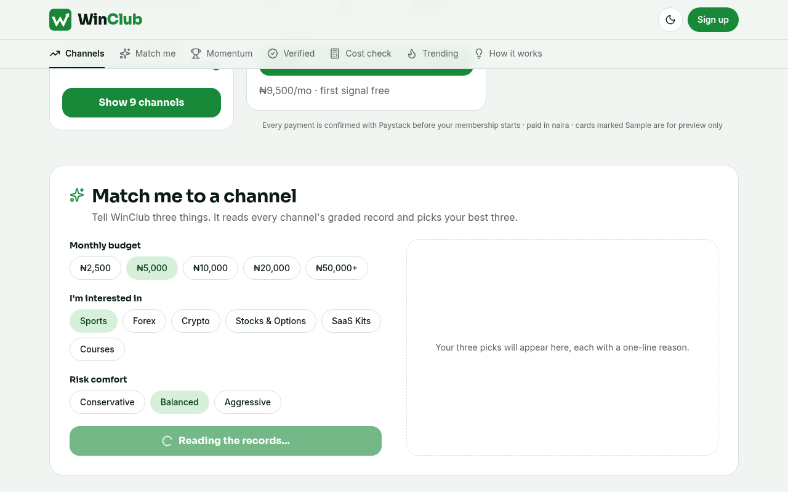Select the ₦2,500 monthly budget
Viewport: 788px width, 492px height.
point(95,268)
